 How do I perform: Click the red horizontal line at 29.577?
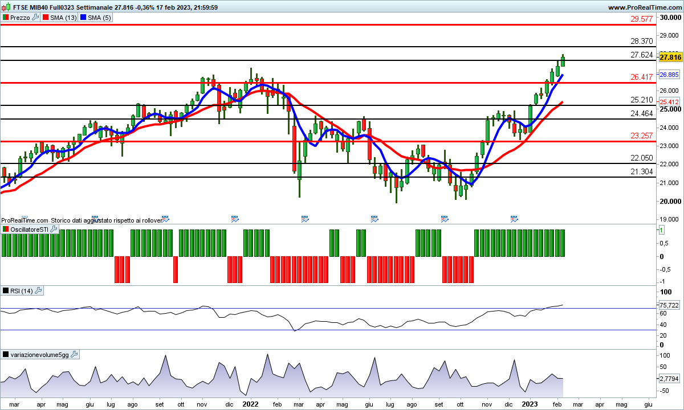(328, 24)
